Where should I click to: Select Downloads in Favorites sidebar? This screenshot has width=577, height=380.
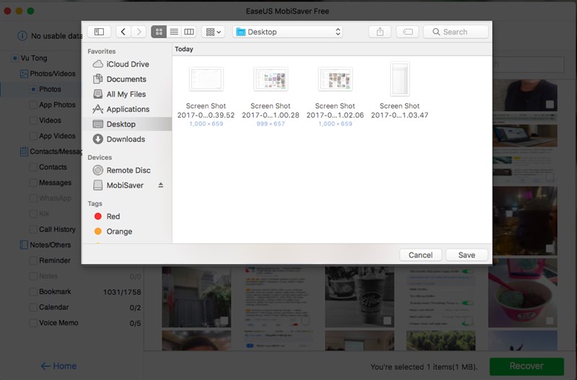[125, 139]
